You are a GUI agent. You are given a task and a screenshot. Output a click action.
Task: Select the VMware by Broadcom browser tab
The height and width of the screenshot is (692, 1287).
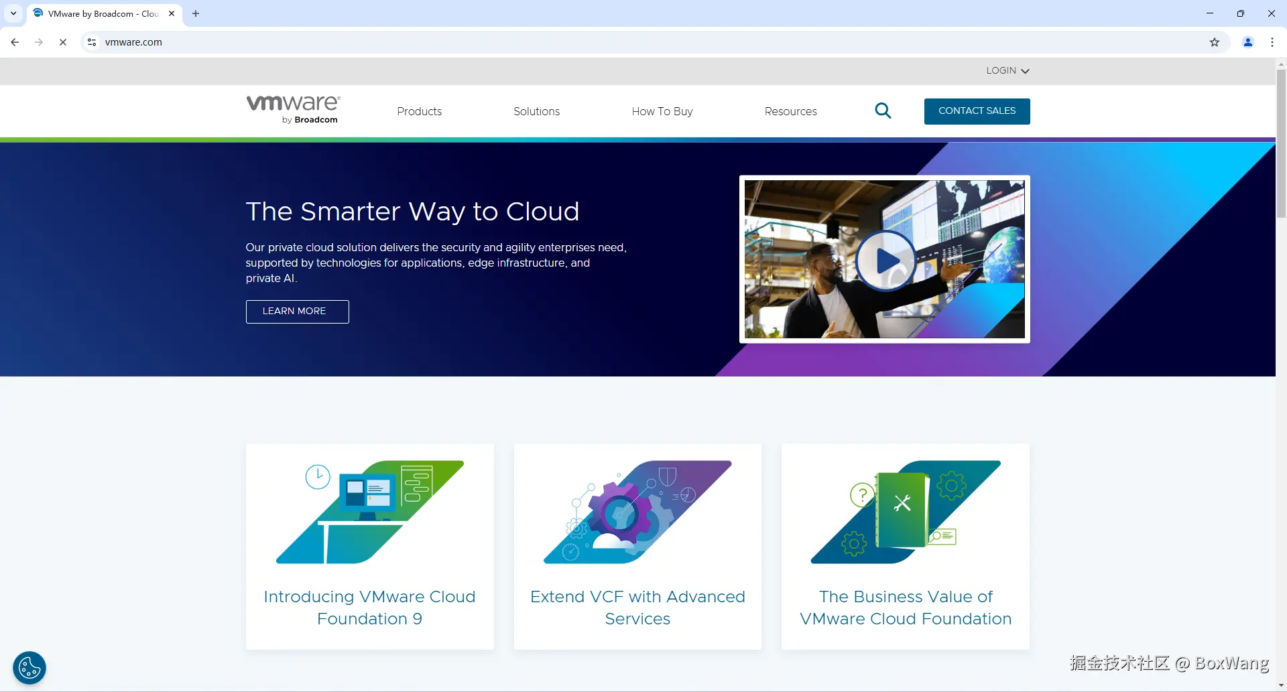(x=105, y=13)
